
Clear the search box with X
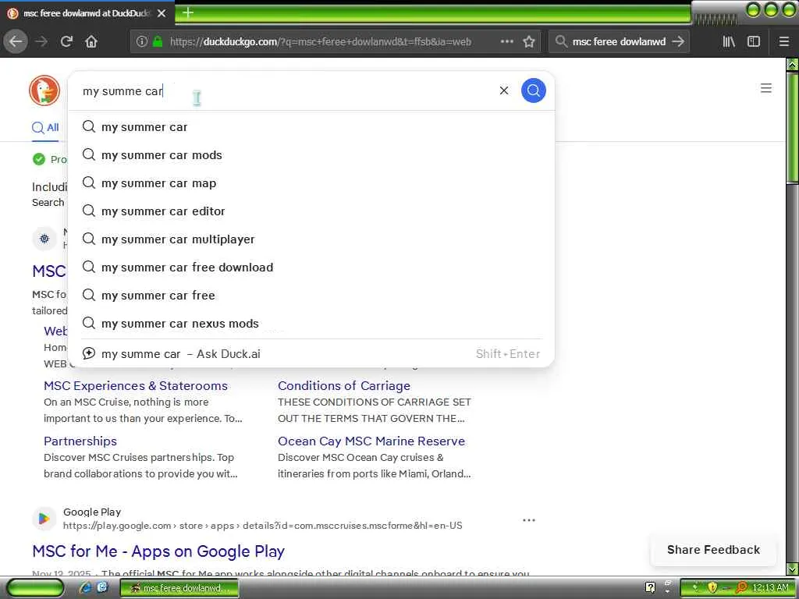(x=504, y=90)
